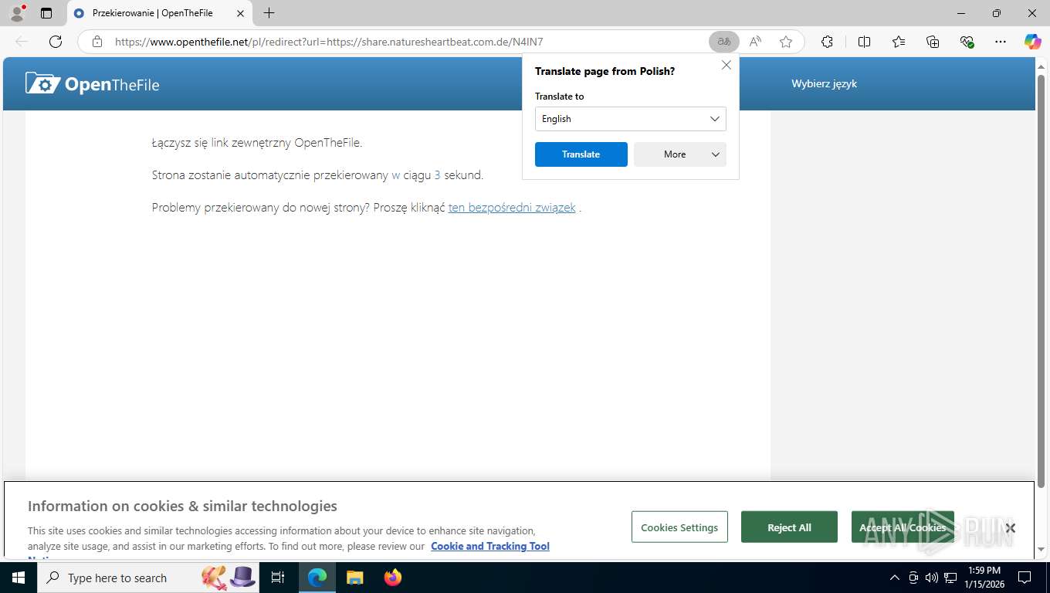
Task: Open Settings and more ellipsis menu
Action: [1001, 42]
